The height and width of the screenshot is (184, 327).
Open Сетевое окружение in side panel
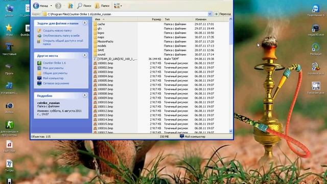tap(56, 83)
